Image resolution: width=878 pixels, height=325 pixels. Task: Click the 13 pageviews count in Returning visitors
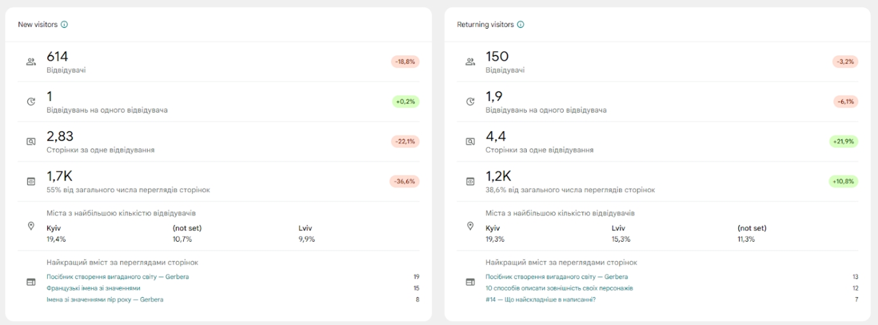tap(855, 277)
